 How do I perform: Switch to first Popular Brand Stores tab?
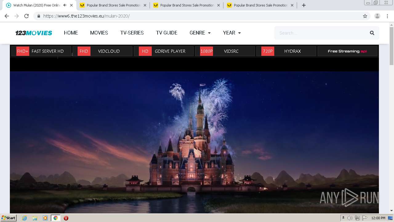[113, 5]
